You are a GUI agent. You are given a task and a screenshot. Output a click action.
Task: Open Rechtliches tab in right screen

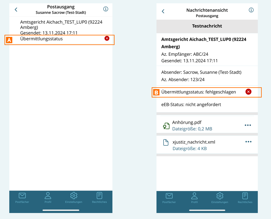pos(245,198)
